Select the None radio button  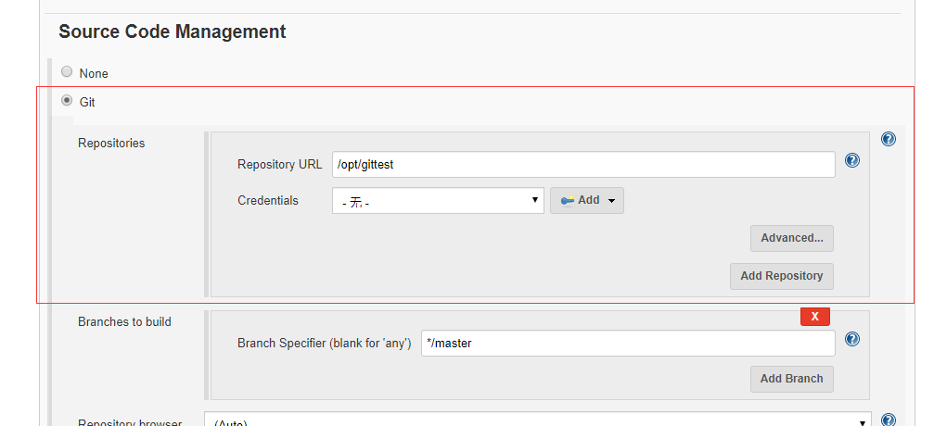(67, 72)
